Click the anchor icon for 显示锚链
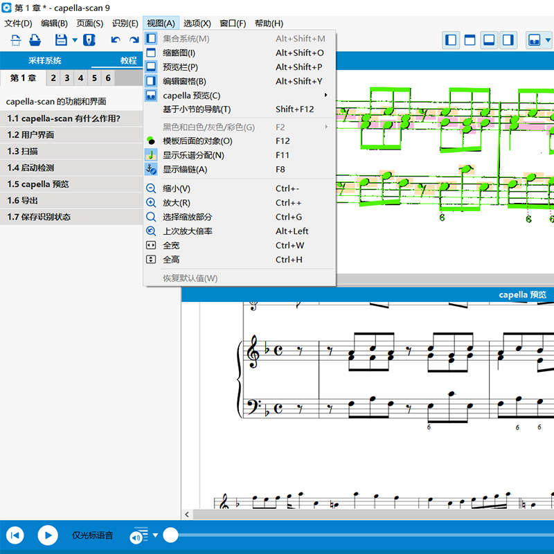This screenshot has width=554, height=554. pos(151,169)
